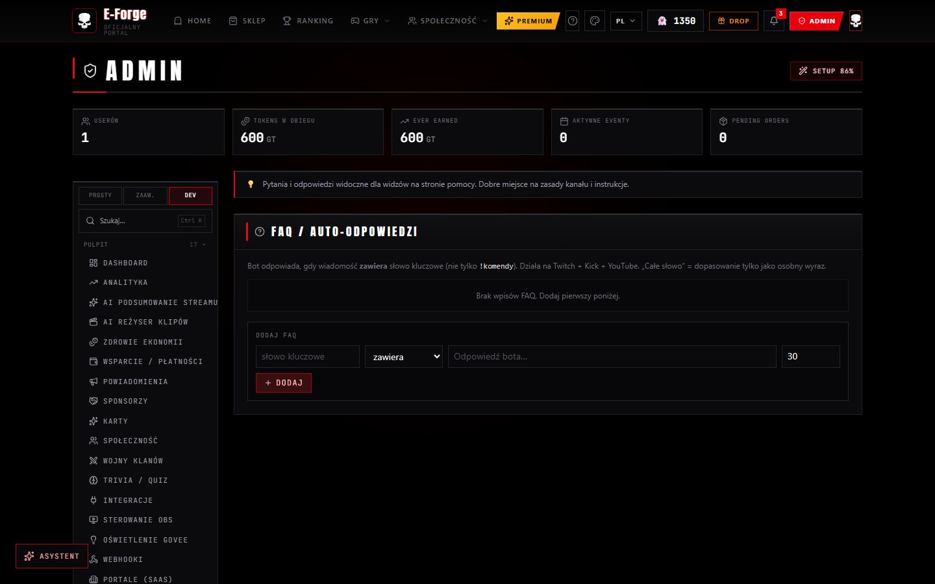Switch sidebar mode to ZAAW.

pos(145,195)
